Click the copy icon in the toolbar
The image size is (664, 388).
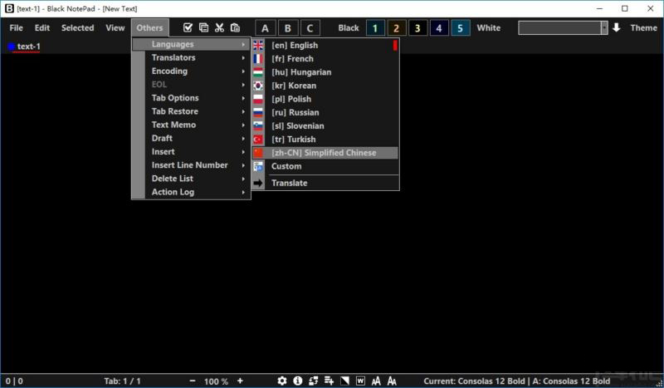(203, 27)
